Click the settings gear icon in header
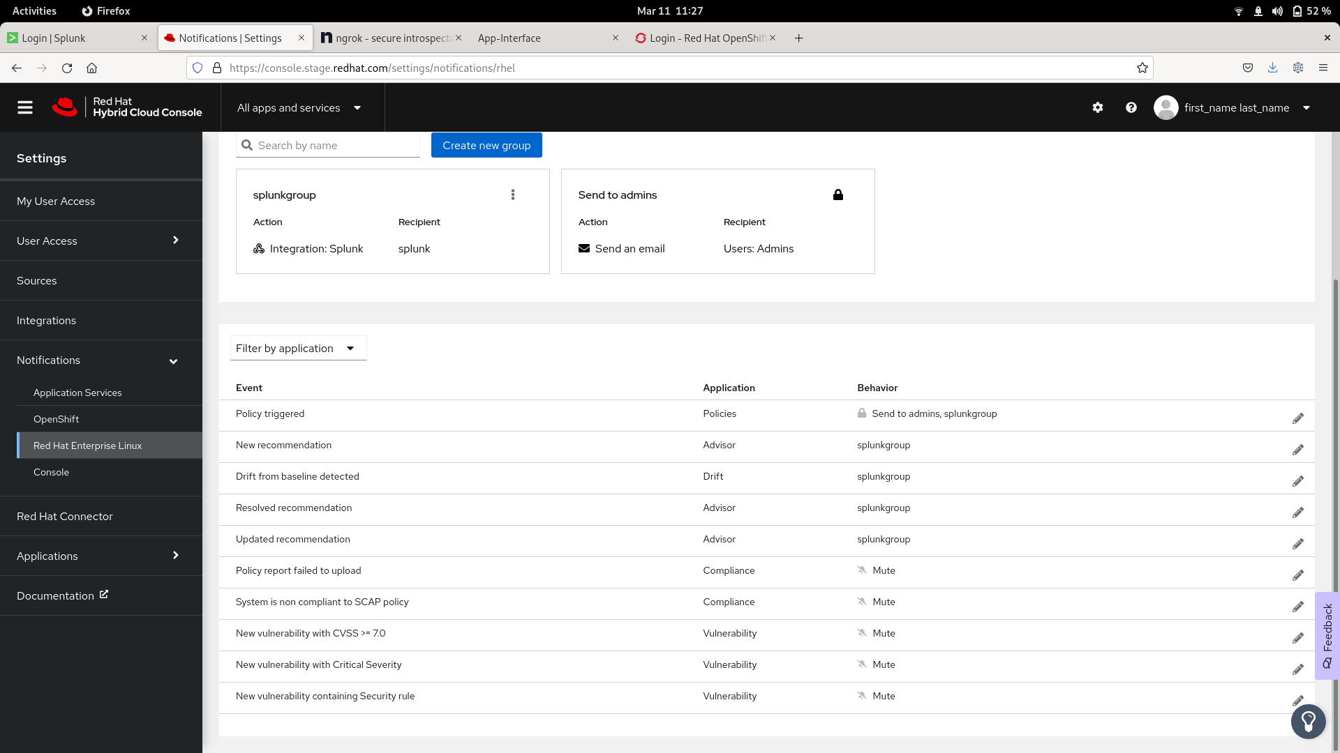This screenshot has height=753, width=1340. click(x=1098, y=107)
